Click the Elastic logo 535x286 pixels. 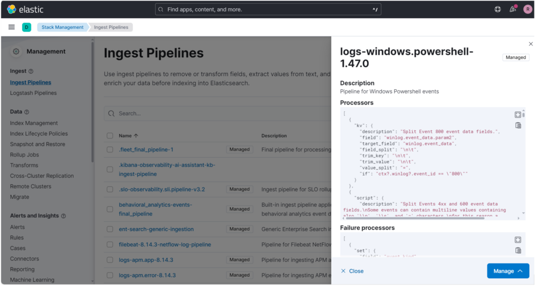[x=25, y=9]
